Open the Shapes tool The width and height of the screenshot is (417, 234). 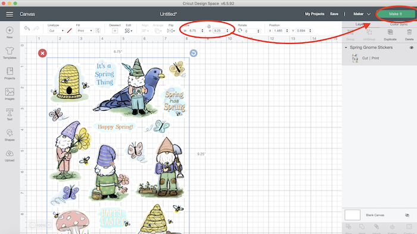[x=10, y=135]
